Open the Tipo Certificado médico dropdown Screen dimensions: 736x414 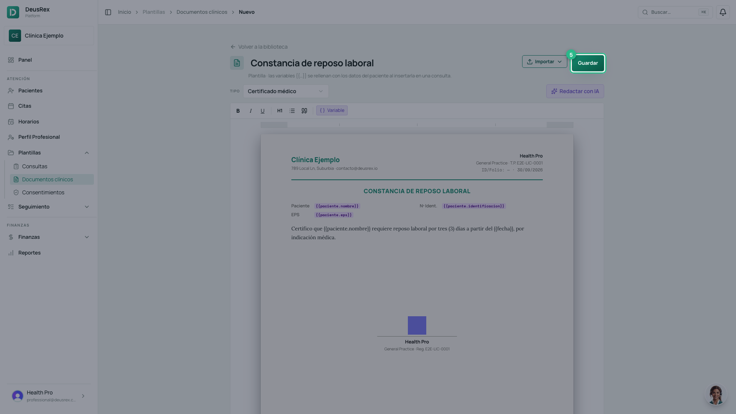point(286,91)
